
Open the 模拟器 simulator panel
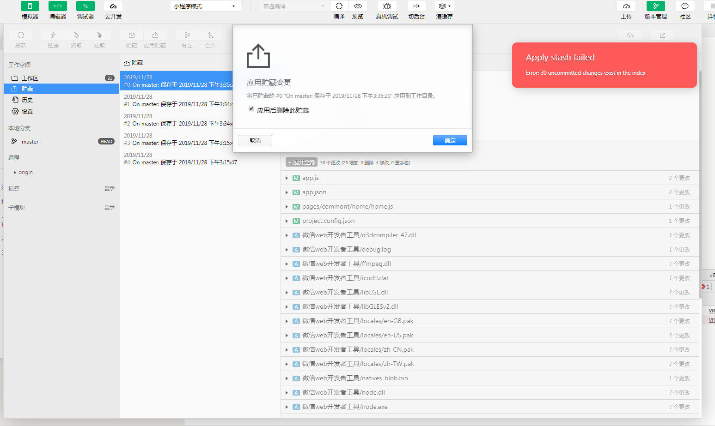click(x=30, y=6)
